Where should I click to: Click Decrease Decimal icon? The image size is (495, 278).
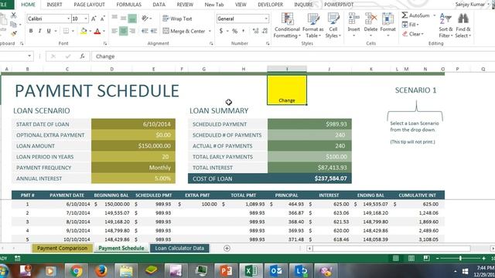(265, 31)
